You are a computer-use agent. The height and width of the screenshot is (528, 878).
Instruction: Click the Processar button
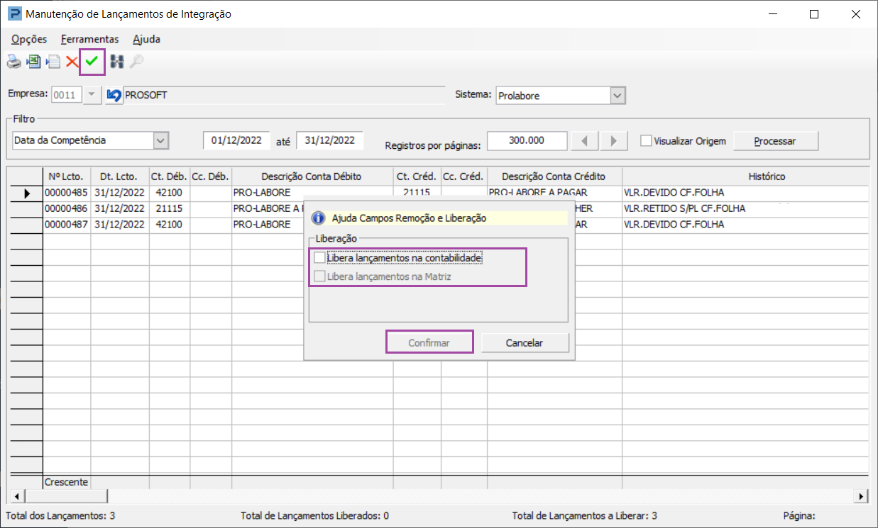click(775, 141)
